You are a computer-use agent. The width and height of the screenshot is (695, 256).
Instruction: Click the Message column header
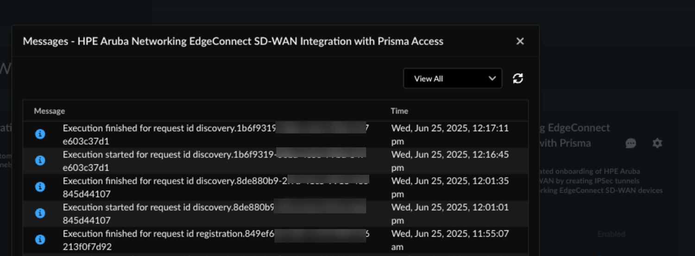[x=50, y=111]
